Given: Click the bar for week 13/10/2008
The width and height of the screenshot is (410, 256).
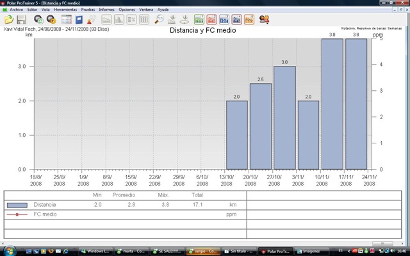Looking at the screenshot, I should pos(236,135).
